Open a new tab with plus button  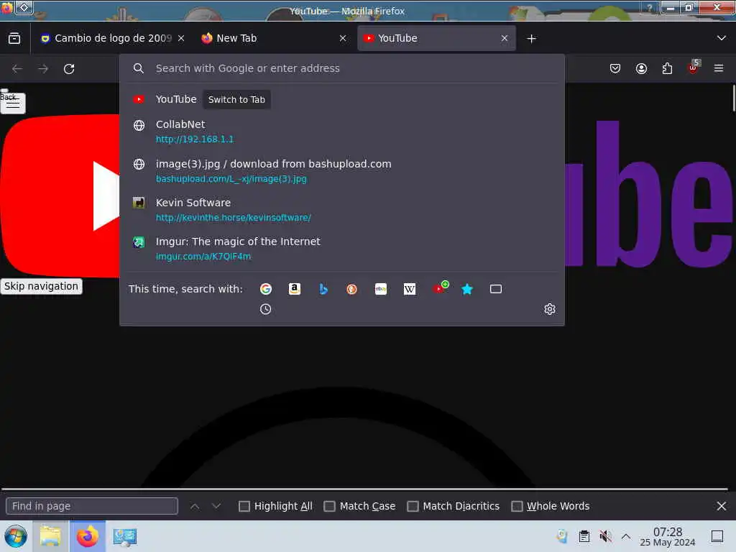coord(531,39)
